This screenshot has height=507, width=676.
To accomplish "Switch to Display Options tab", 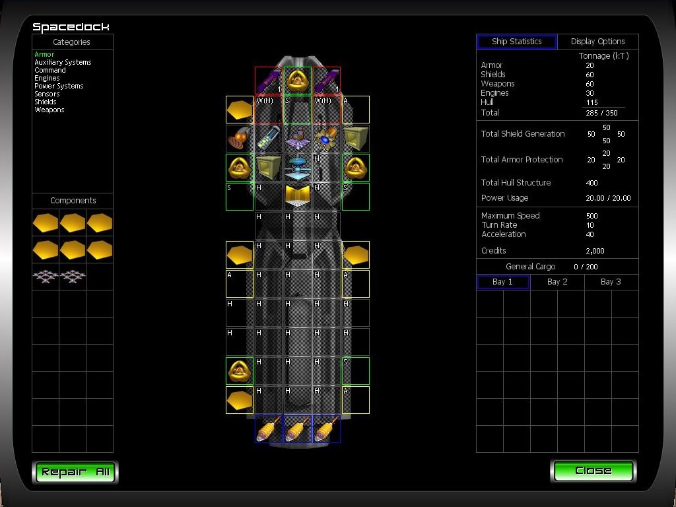I will click(x=597, y=42).
